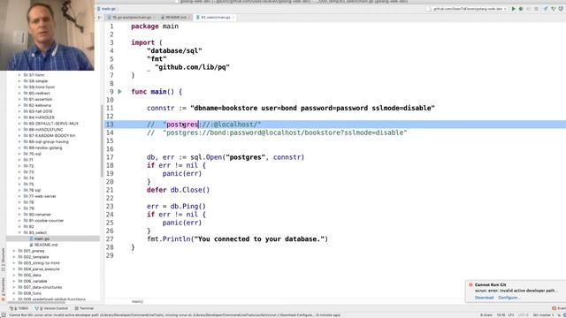566x318 pixels.
Task: Switch to the README.md editor tab
Action: [175, 18]
